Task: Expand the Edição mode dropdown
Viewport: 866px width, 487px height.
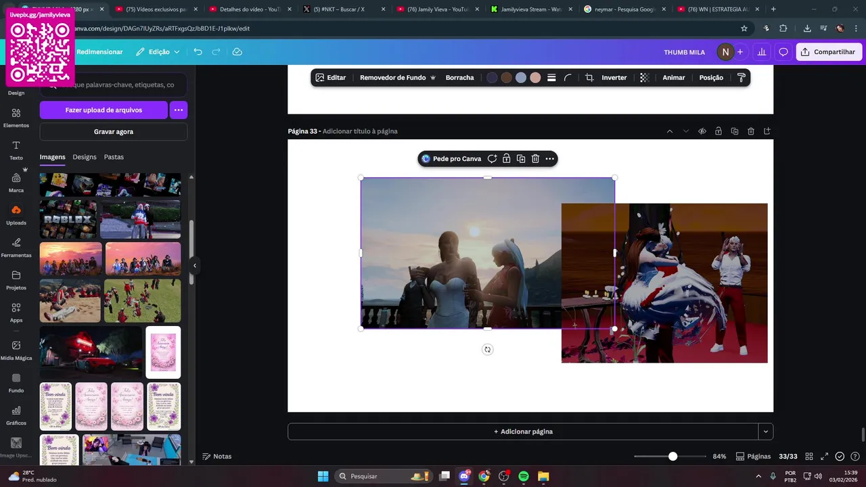Action: (158, 52)
